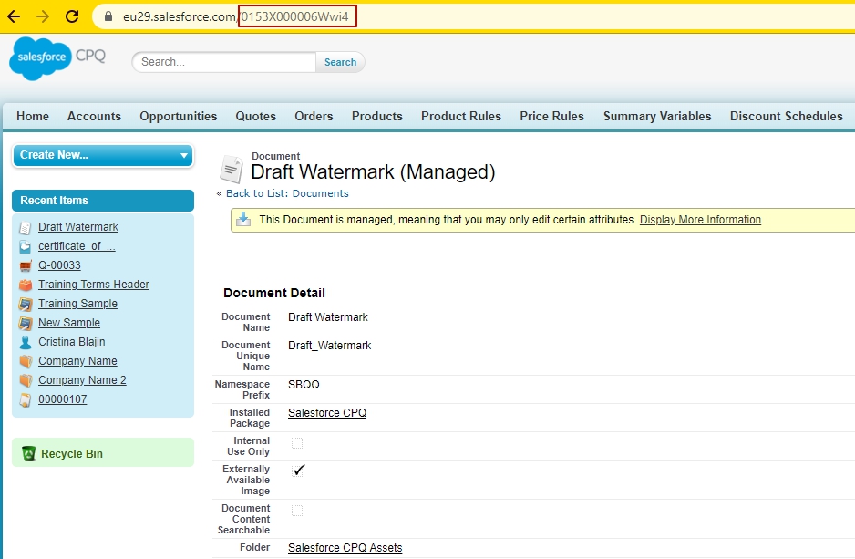The image size is (855, 559).
Task: Open the Accounts tab
Action: [94, 116]
